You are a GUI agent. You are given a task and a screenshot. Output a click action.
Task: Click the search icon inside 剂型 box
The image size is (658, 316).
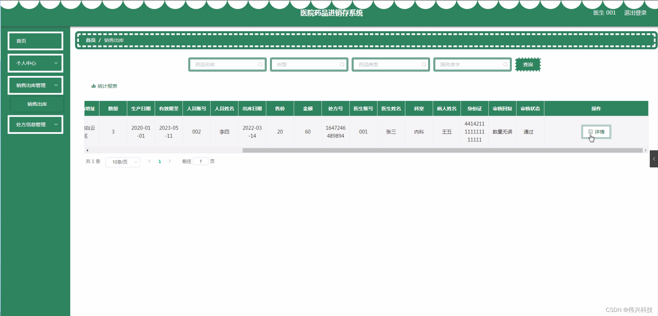tap(342, 64)
